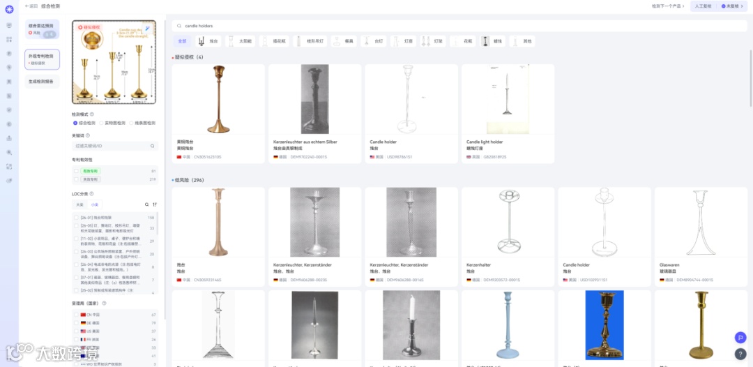Click the help icon next to 检测模式
753x367 pixels.
pos(92,114)
